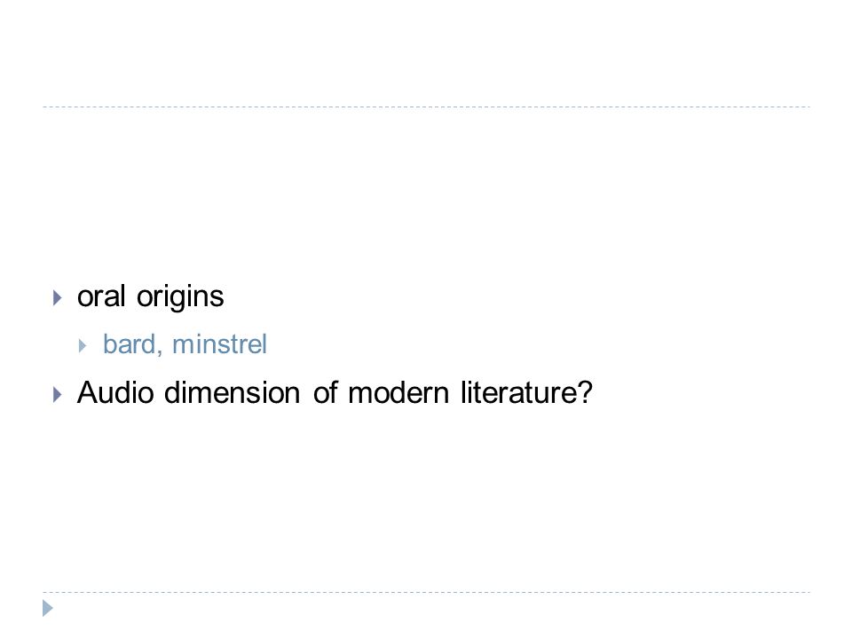Select the 'oral origins' bullet text
This screenshot has height=639, width=852.
(151, 297)
